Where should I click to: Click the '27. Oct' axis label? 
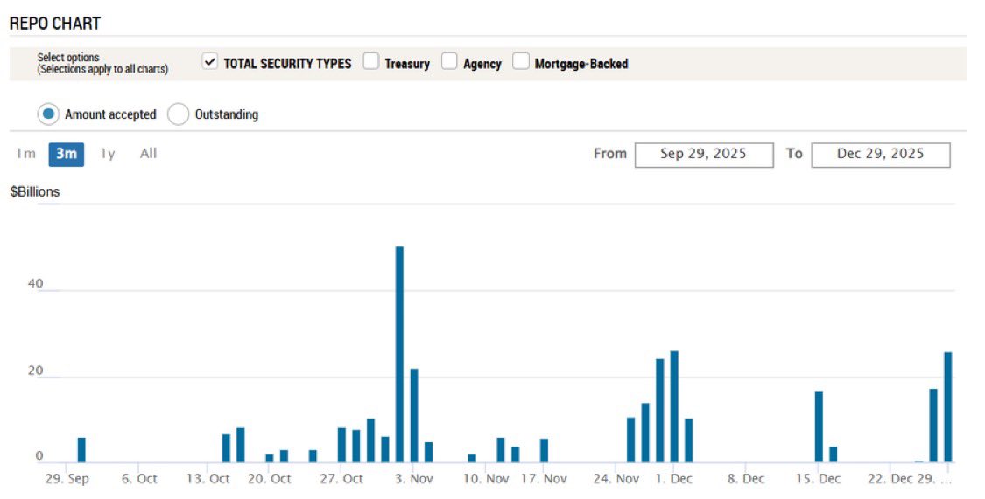pyautogui.click(x=341, y=479)
